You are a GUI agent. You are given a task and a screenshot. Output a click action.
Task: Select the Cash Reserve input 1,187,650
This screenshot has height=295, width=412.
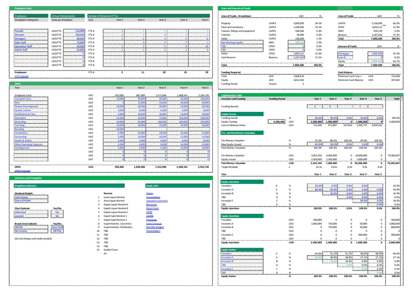pos(296,57)
